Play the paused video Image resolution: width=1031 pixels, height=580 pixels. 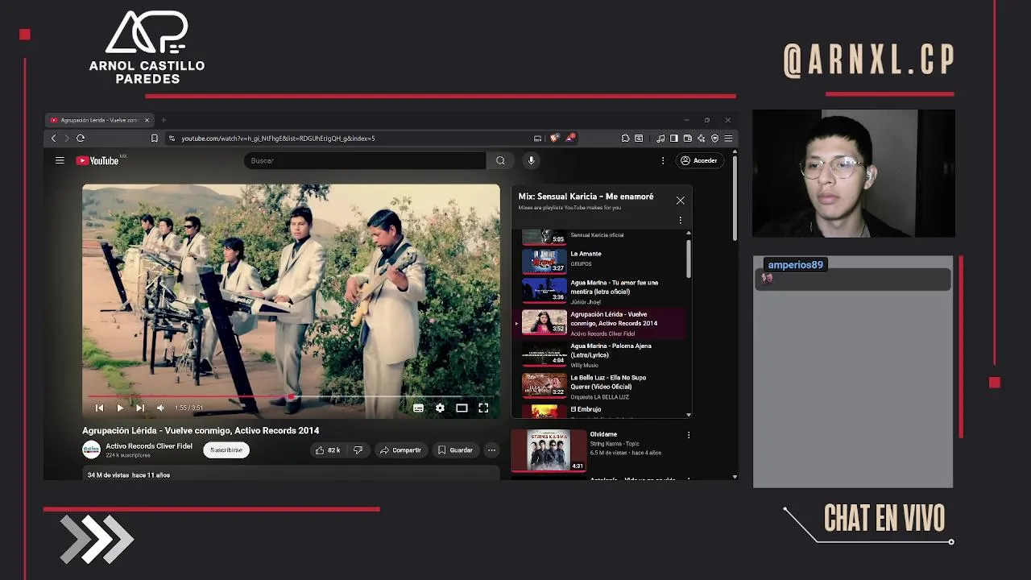click(120, 408)
